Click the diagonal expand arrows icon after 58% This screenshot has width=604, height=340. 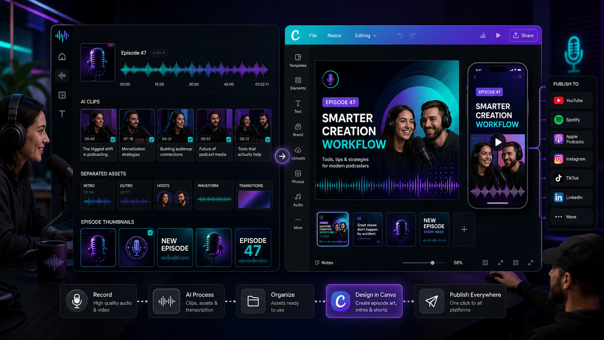point(501,263)
